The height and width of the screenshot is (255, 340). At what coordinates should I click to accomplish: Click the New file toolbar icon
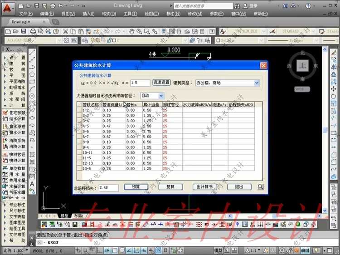(8, 31)
